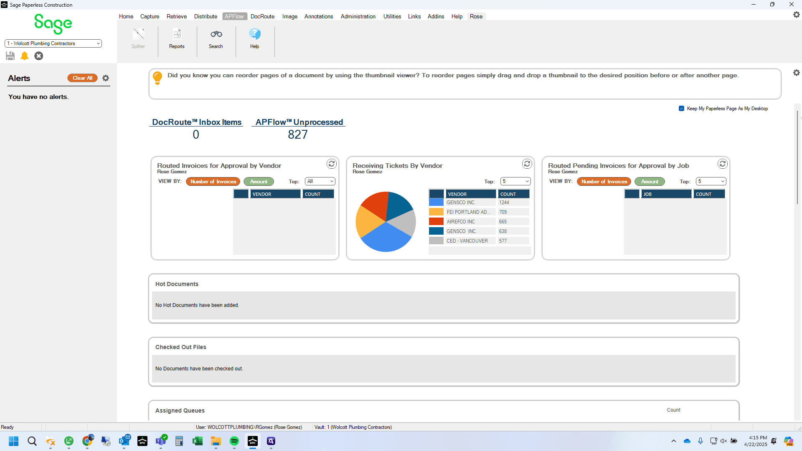
Task: Click the orange FEI PORTLAND swatch
Action: coord(436,212)
